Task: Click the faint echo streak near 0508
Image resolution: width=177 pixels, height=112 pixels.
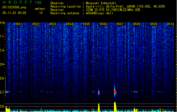Action: tap(135, 92)
